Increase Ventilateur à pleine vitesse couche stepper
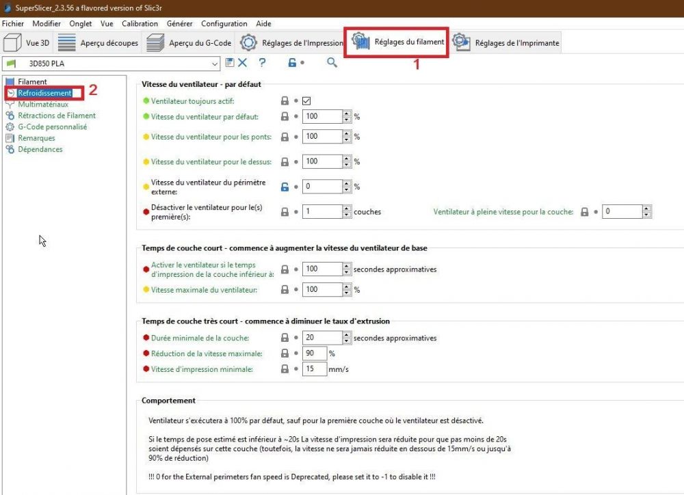Viewport: 684px width, 495px height. 647,209
